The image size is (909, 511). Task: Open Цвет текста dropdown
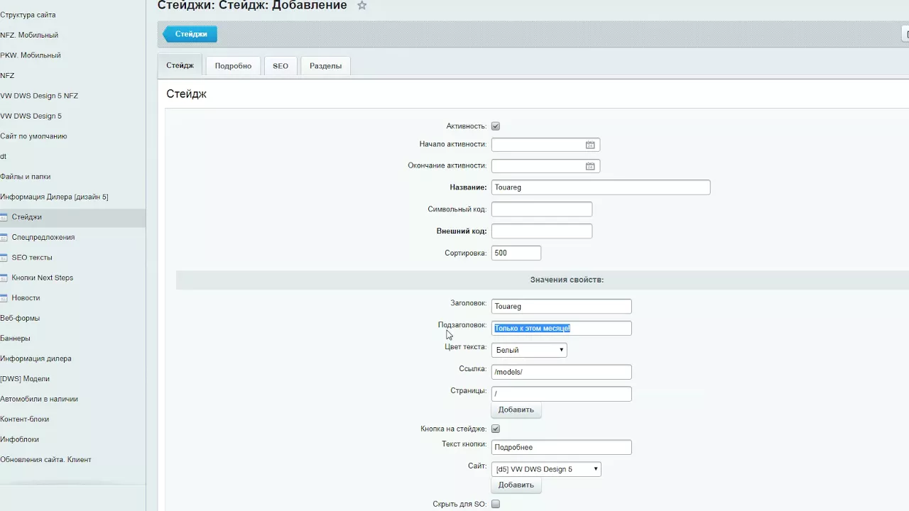pyautogui.click(x=529, y=350)
